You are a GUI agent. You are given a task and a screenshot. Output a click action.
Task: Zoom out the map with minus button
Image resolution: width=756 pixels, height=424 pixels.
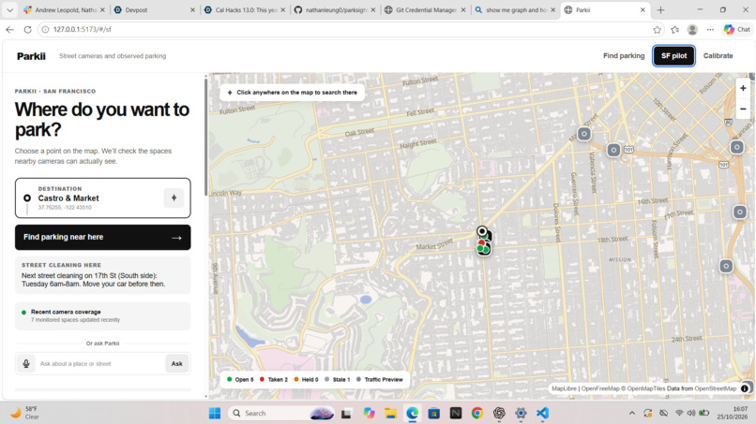[743, 110]
